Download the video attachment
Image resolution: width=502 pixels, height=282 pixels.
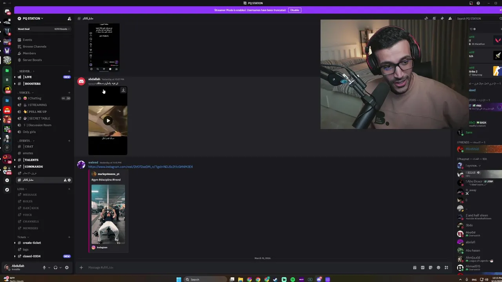click(123, 90)
